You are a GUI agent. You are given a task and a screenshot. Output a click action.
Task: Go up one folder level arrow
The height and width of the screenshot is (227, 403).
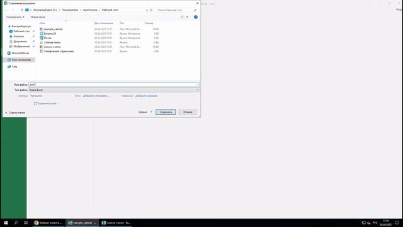pyautogui.click(x=22, y=10)
